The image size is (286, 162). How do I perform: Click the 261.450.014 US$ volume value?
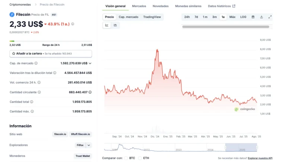80,82
